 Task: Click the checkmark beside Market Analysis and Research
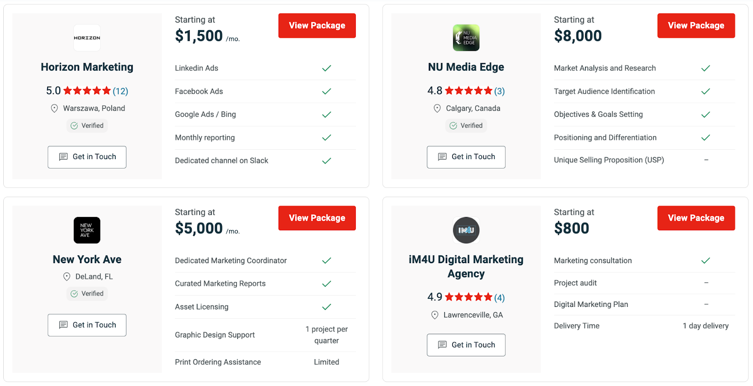coord(705,68)
